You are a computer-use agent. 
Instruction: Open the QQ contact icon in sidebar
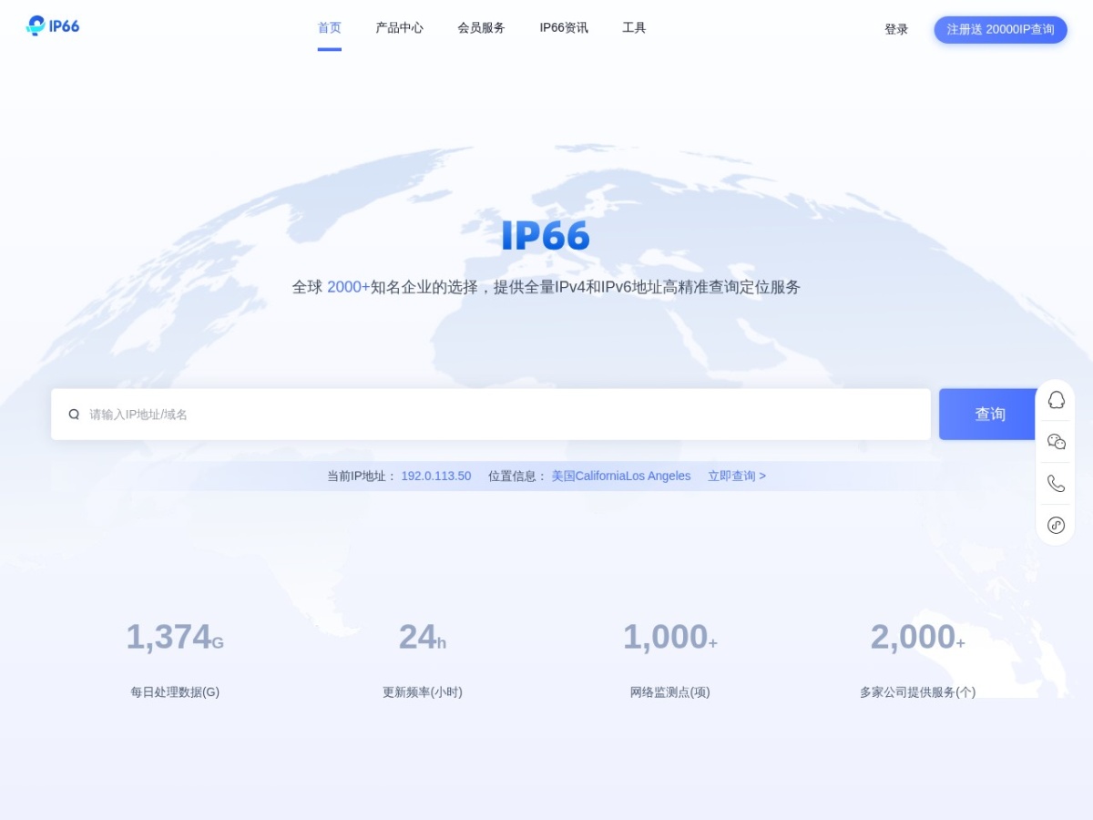coord(1056,400)
